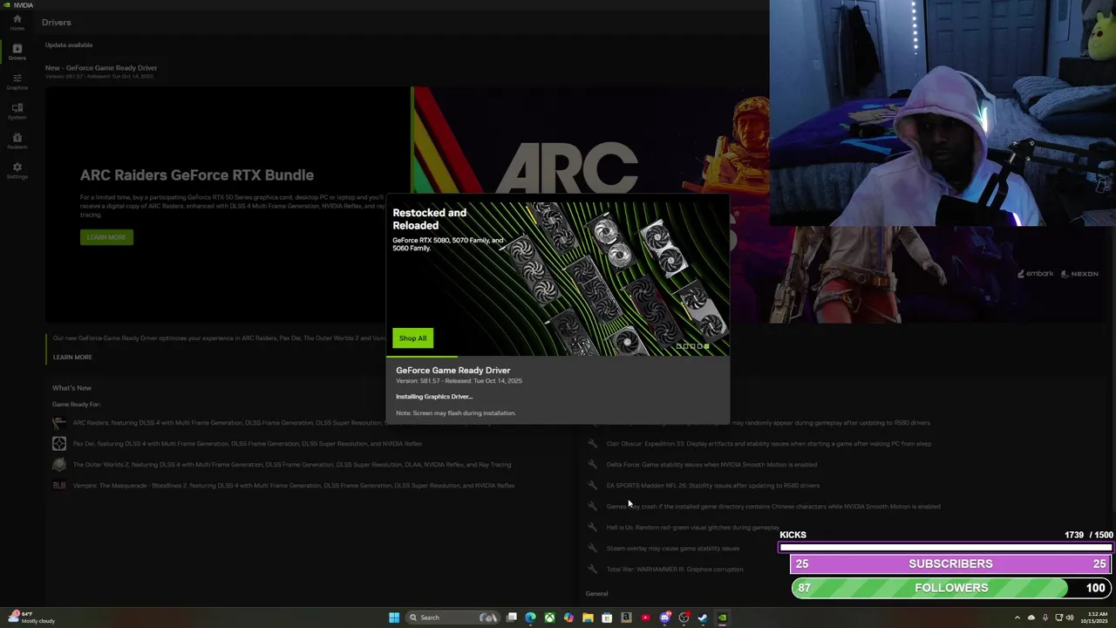Click the driver installation progress bar
This screenshot has width=1116, height=628.
(x=558, y=356)
